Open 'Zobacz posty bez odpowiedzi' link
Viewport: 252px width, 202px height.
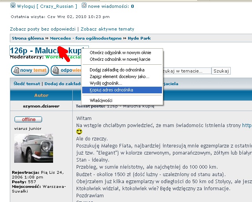point(43,29)
